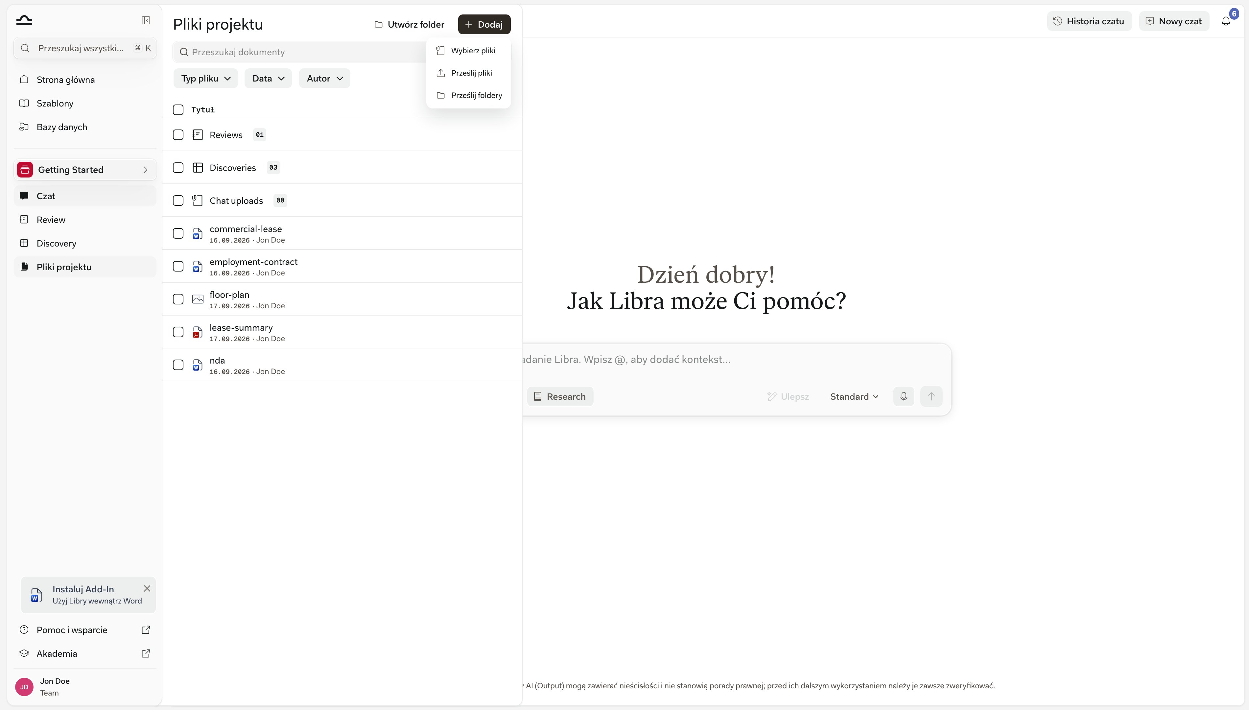Click the nda Word file icon
This screenshot has height=710, width=1249.
(198, 365)
